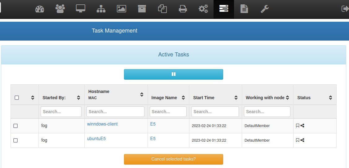Click bookmark status icon for winndows-client

click(x=298, y=126)
